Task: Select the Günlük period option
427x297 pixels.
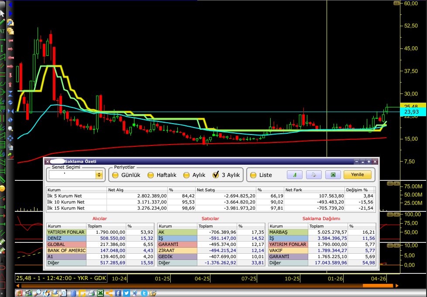Action: click(115, 175)
